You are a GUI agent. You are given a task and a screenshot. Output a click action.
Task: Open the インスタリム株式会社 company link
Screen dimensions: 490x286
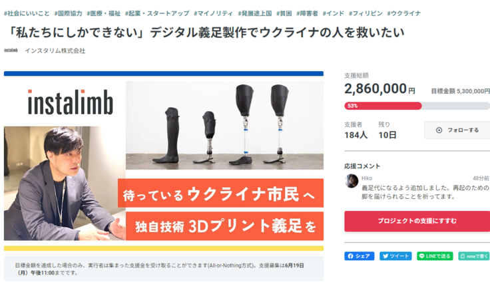click(55, 51)
